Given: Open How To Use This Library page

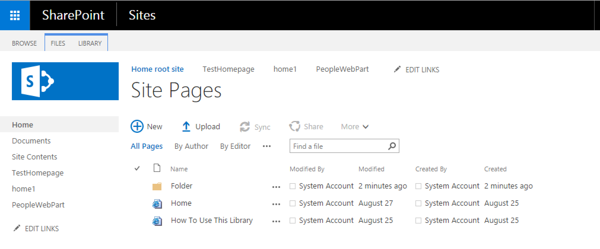Looking at the screenshot, I should (212, 220).
